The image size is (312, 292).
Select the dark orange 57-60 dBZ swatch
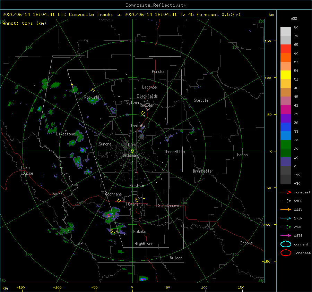pyautogui.click(x=286, y=58)
